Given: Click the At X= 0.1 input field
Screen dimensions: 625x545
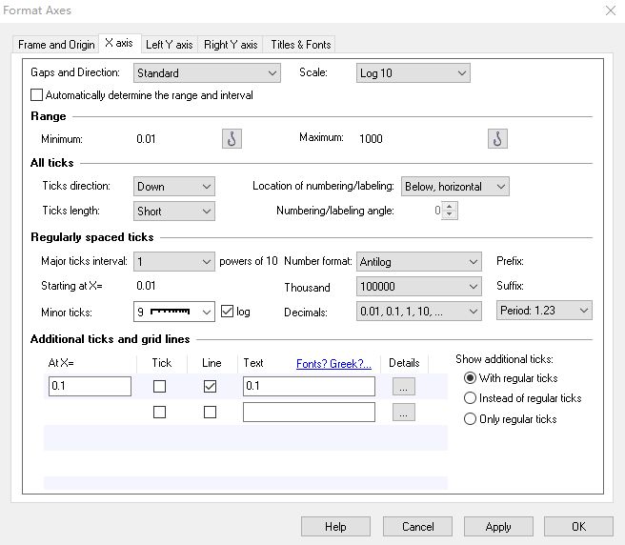Looking at the screenshot, I should 90,387.
